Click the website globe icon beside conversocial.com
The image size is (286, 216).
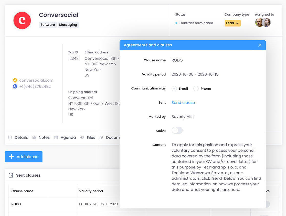[15, 80]
